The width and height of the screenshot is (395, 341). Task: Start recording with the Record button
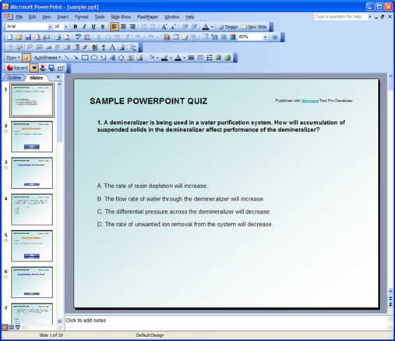tap(17, 68)
